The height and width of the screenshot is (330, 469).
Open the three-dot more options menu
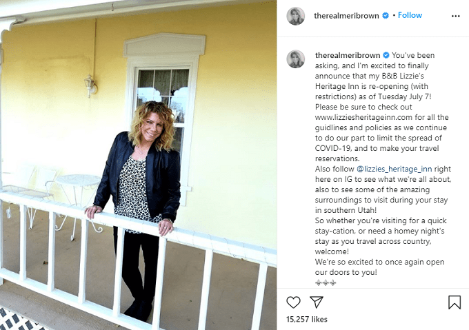(x=455, y=16)
